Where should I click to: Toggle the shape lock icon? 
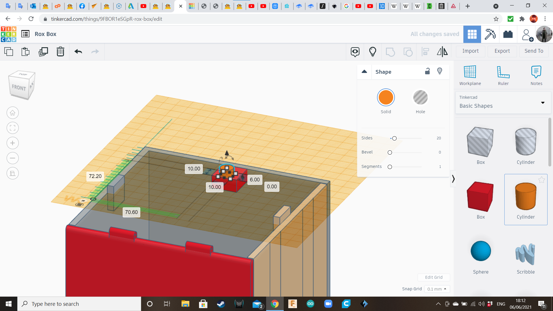[427, 71]
